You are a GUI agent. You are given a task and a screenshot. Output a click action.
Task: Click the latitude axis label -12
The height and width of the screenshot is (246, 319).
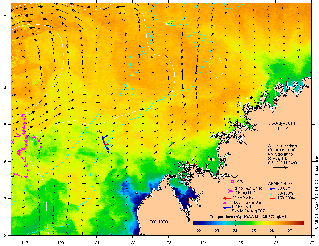pos(4,14)
